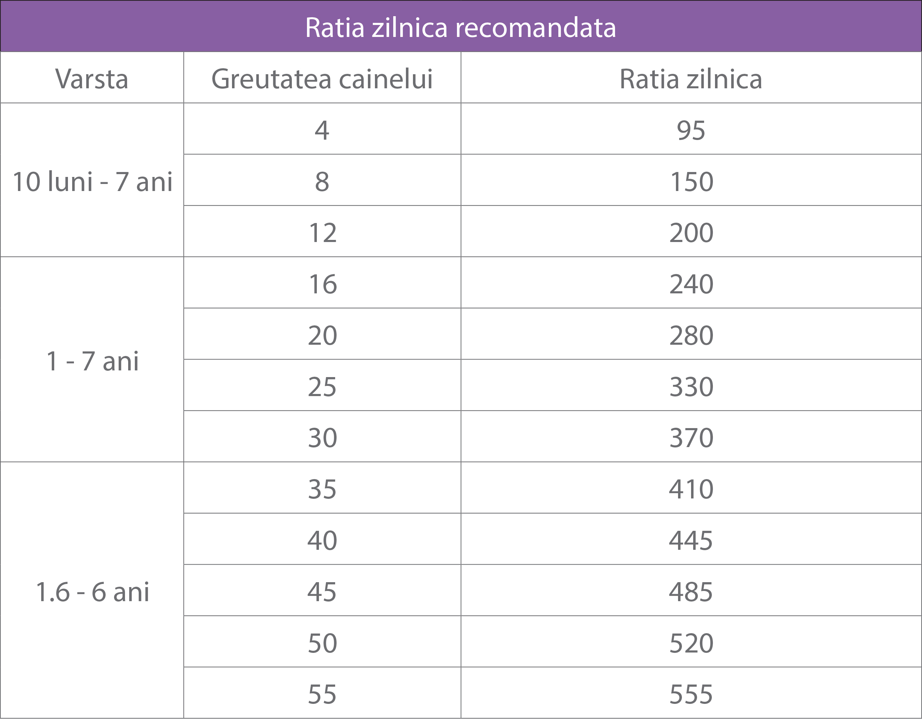Click the daily ration value 95
This screenshot has height=719, width=922.
691,129
